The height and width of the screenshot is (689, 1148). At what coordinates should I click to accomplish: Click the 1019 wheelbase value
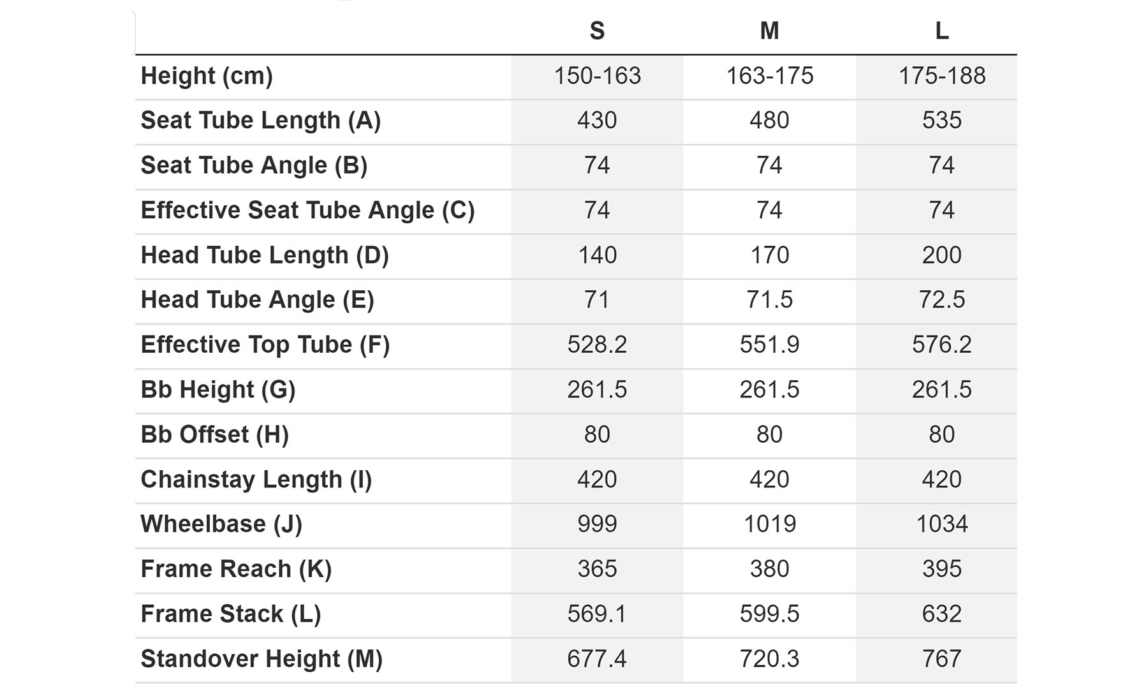pyautogui.click(x=769, y=524)
